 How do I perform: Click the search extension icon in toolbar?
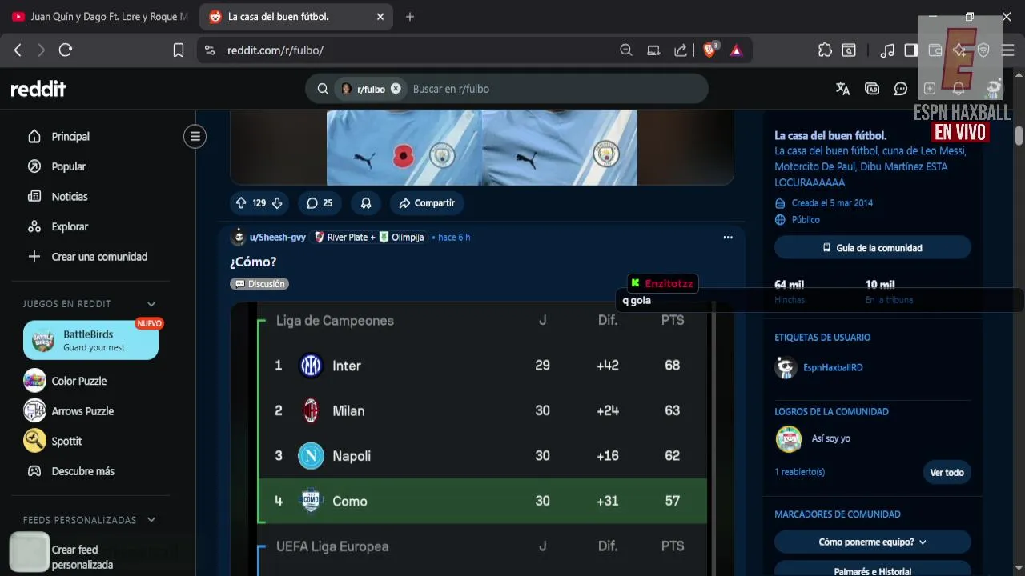[849, 50]
